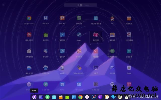
Task: Open the calendar app showing 27
Action: click(129, 84)
